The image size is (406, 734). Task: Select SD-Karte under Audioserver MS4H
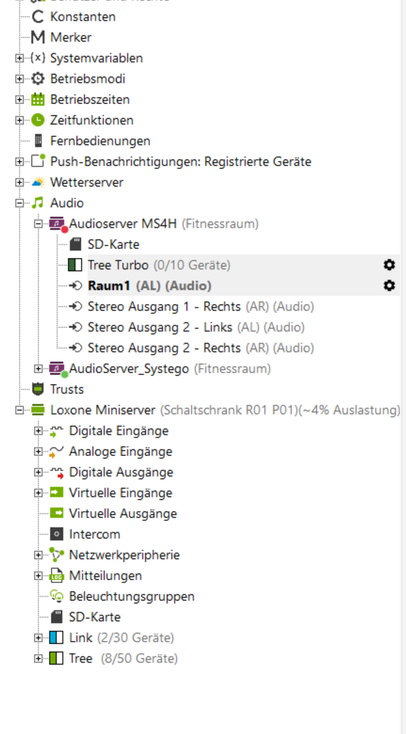[113, 245]
